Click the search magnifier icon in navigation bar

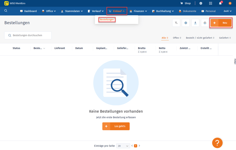(x=6, y=11)
